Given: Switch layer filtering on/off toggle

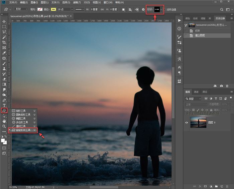Looking at the screenshot, I should (231, 98).
